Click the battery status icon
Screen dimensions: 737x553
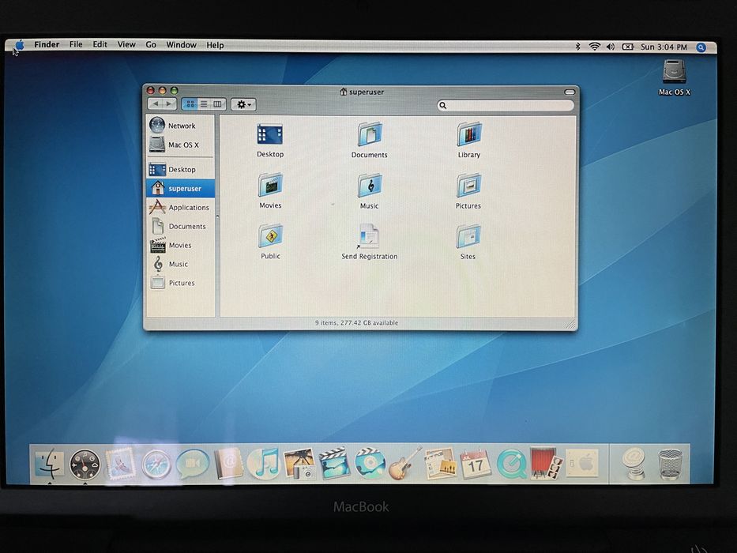tap(628, 47)
